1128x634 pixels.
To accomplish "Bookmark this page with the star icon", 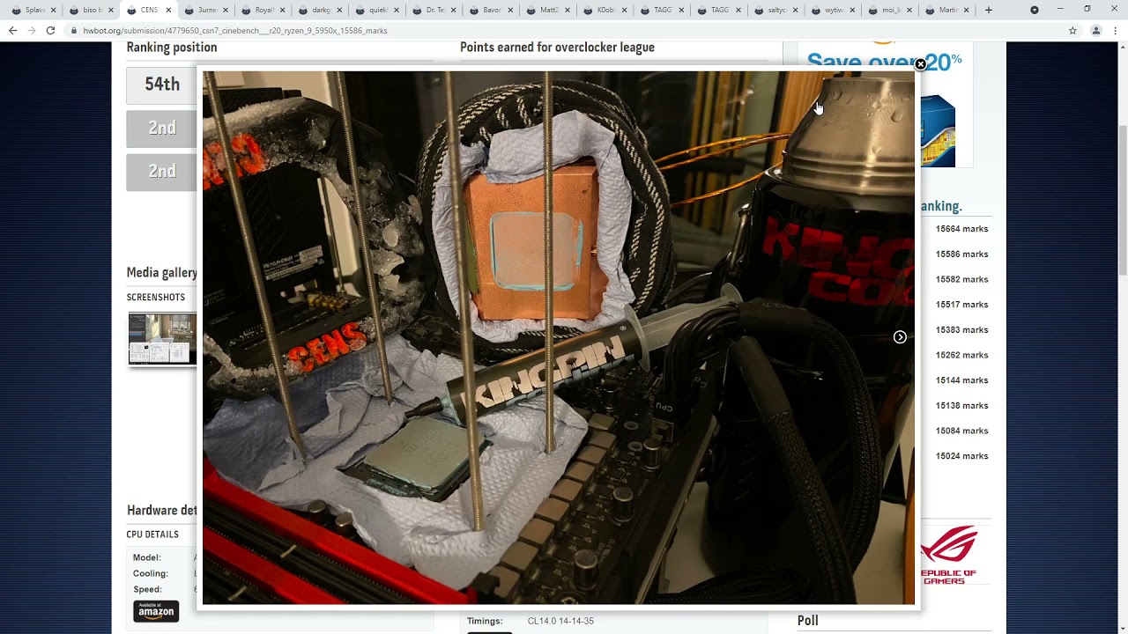I will (x=1072, y=30).
